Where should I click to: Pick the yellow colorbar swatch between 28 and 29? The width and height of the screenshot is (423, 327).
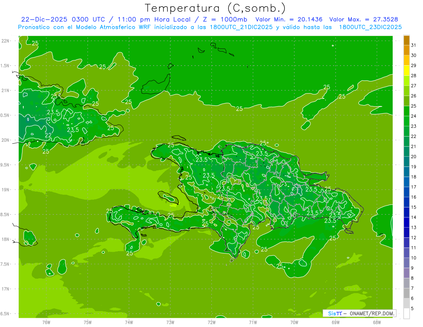[x=406, y=71]
